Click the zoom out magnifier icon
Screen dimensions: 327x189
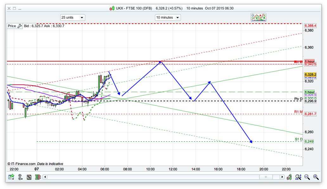click(x=307, y=177)
